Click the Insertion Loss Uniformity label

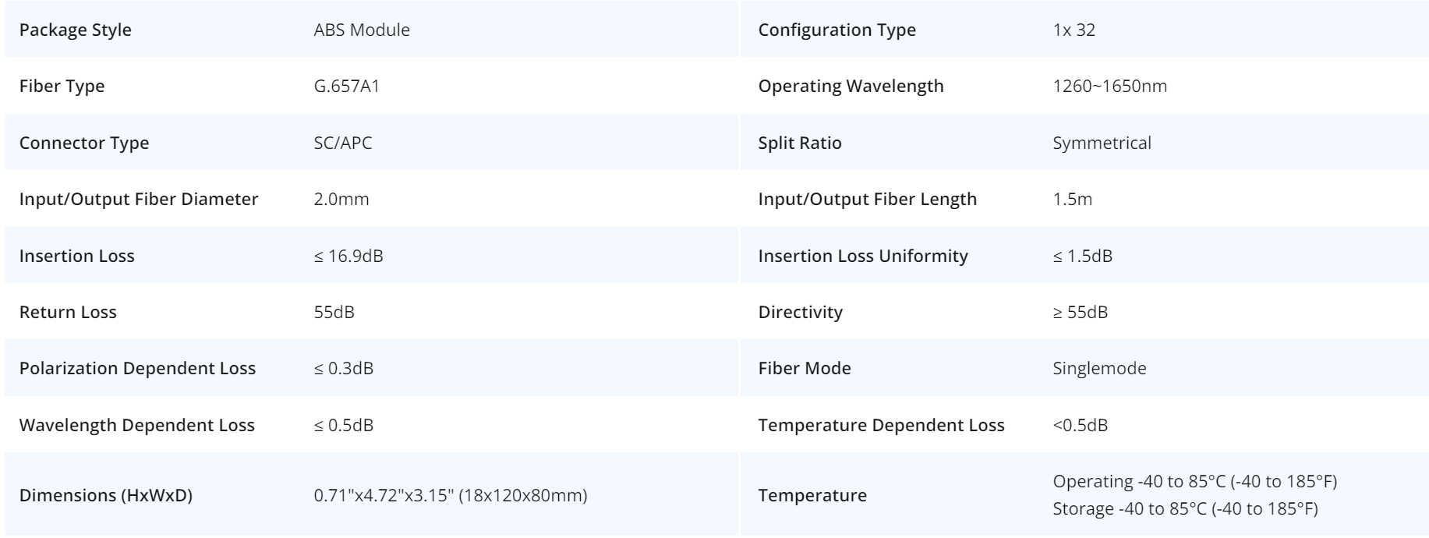tap(863, 256)
